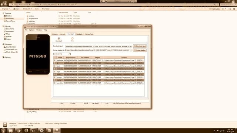Click the Explorer preview pane icon
This screenshot has width=237, height=133.
point(230,9)
